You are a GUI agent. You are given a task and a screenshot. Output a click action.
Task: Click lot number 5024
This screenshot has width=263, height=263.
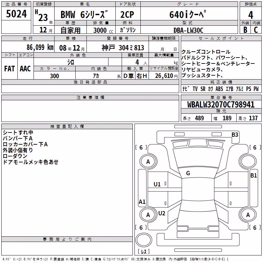click(16, 13)
